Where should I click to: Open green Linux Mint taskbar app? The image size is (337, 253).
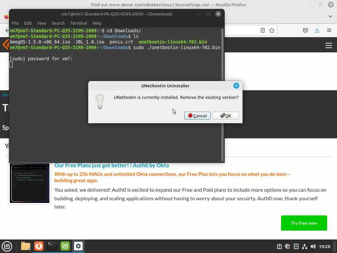click(65, 246)
